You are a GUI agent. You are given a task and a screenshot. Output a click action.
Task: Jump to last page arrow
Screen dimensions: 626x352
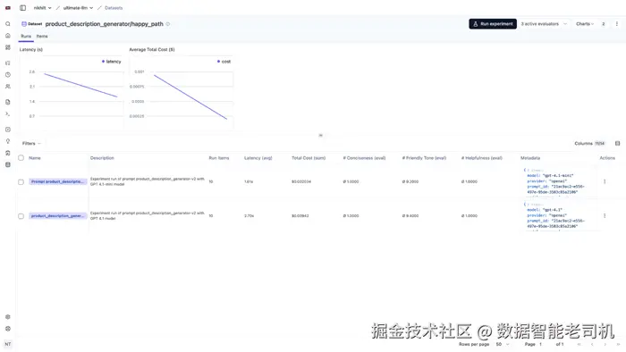click(618, 344)
